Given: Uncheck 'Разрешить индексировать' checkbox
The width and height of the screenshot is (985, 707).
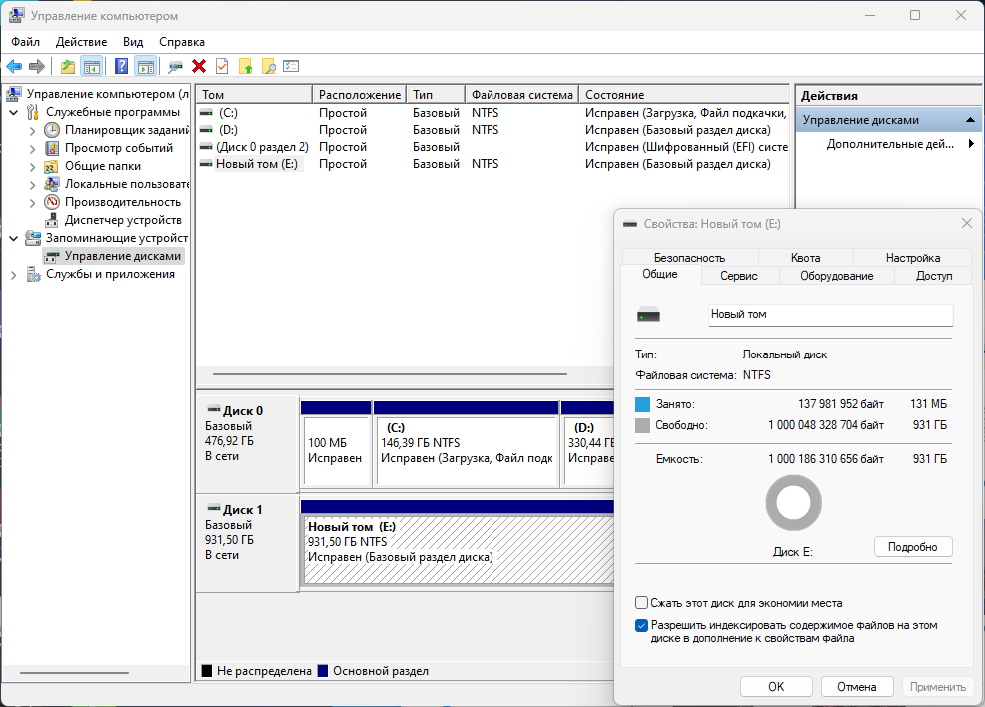Looking at the screenshot, I should [642, 626].
